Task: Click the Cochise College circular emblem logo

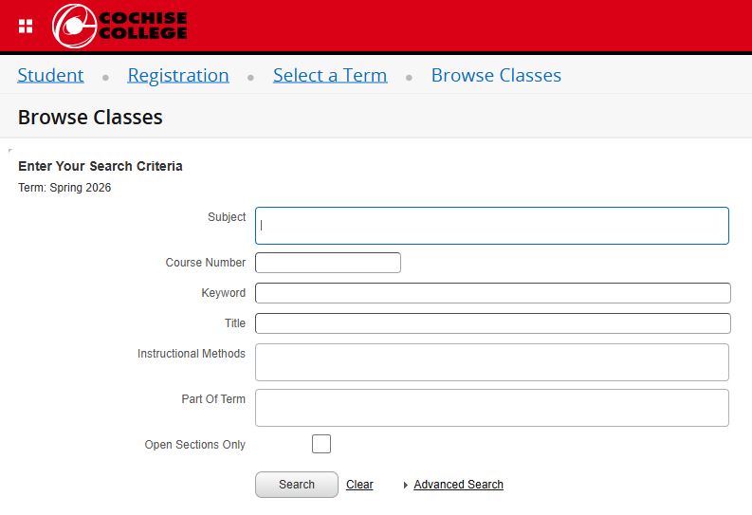Action: pyautogui.click(x=74, y=26)
